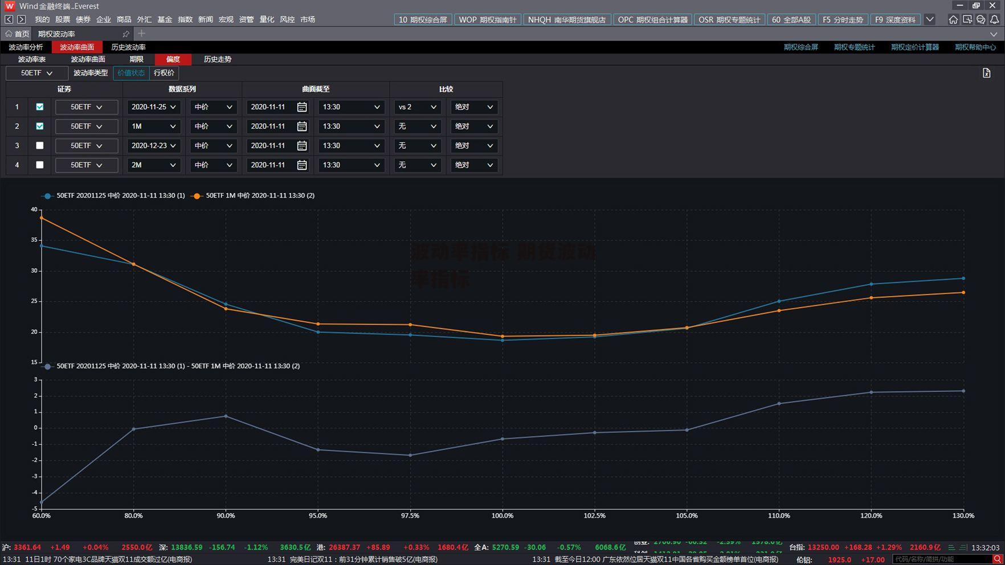Open row 2 data series 1M dropdown

(x=154, y=126)
